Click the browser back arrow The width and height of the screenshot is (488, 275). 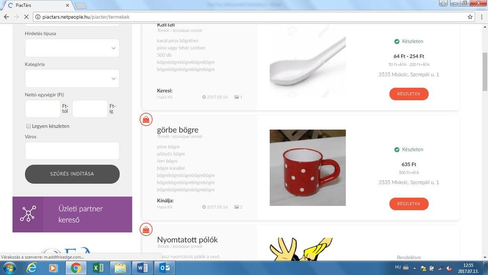click(x=6, y=17)
